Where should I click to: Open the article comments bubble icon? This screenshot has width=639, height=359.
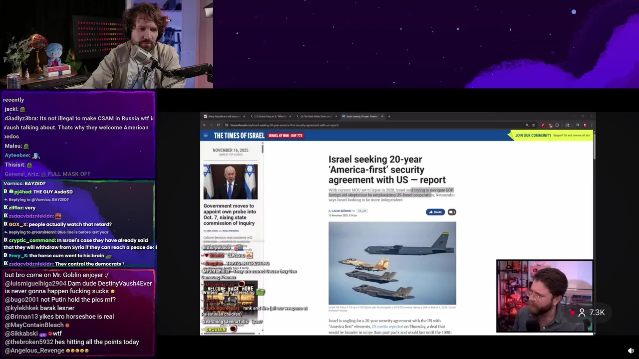(x=452, y=212)
